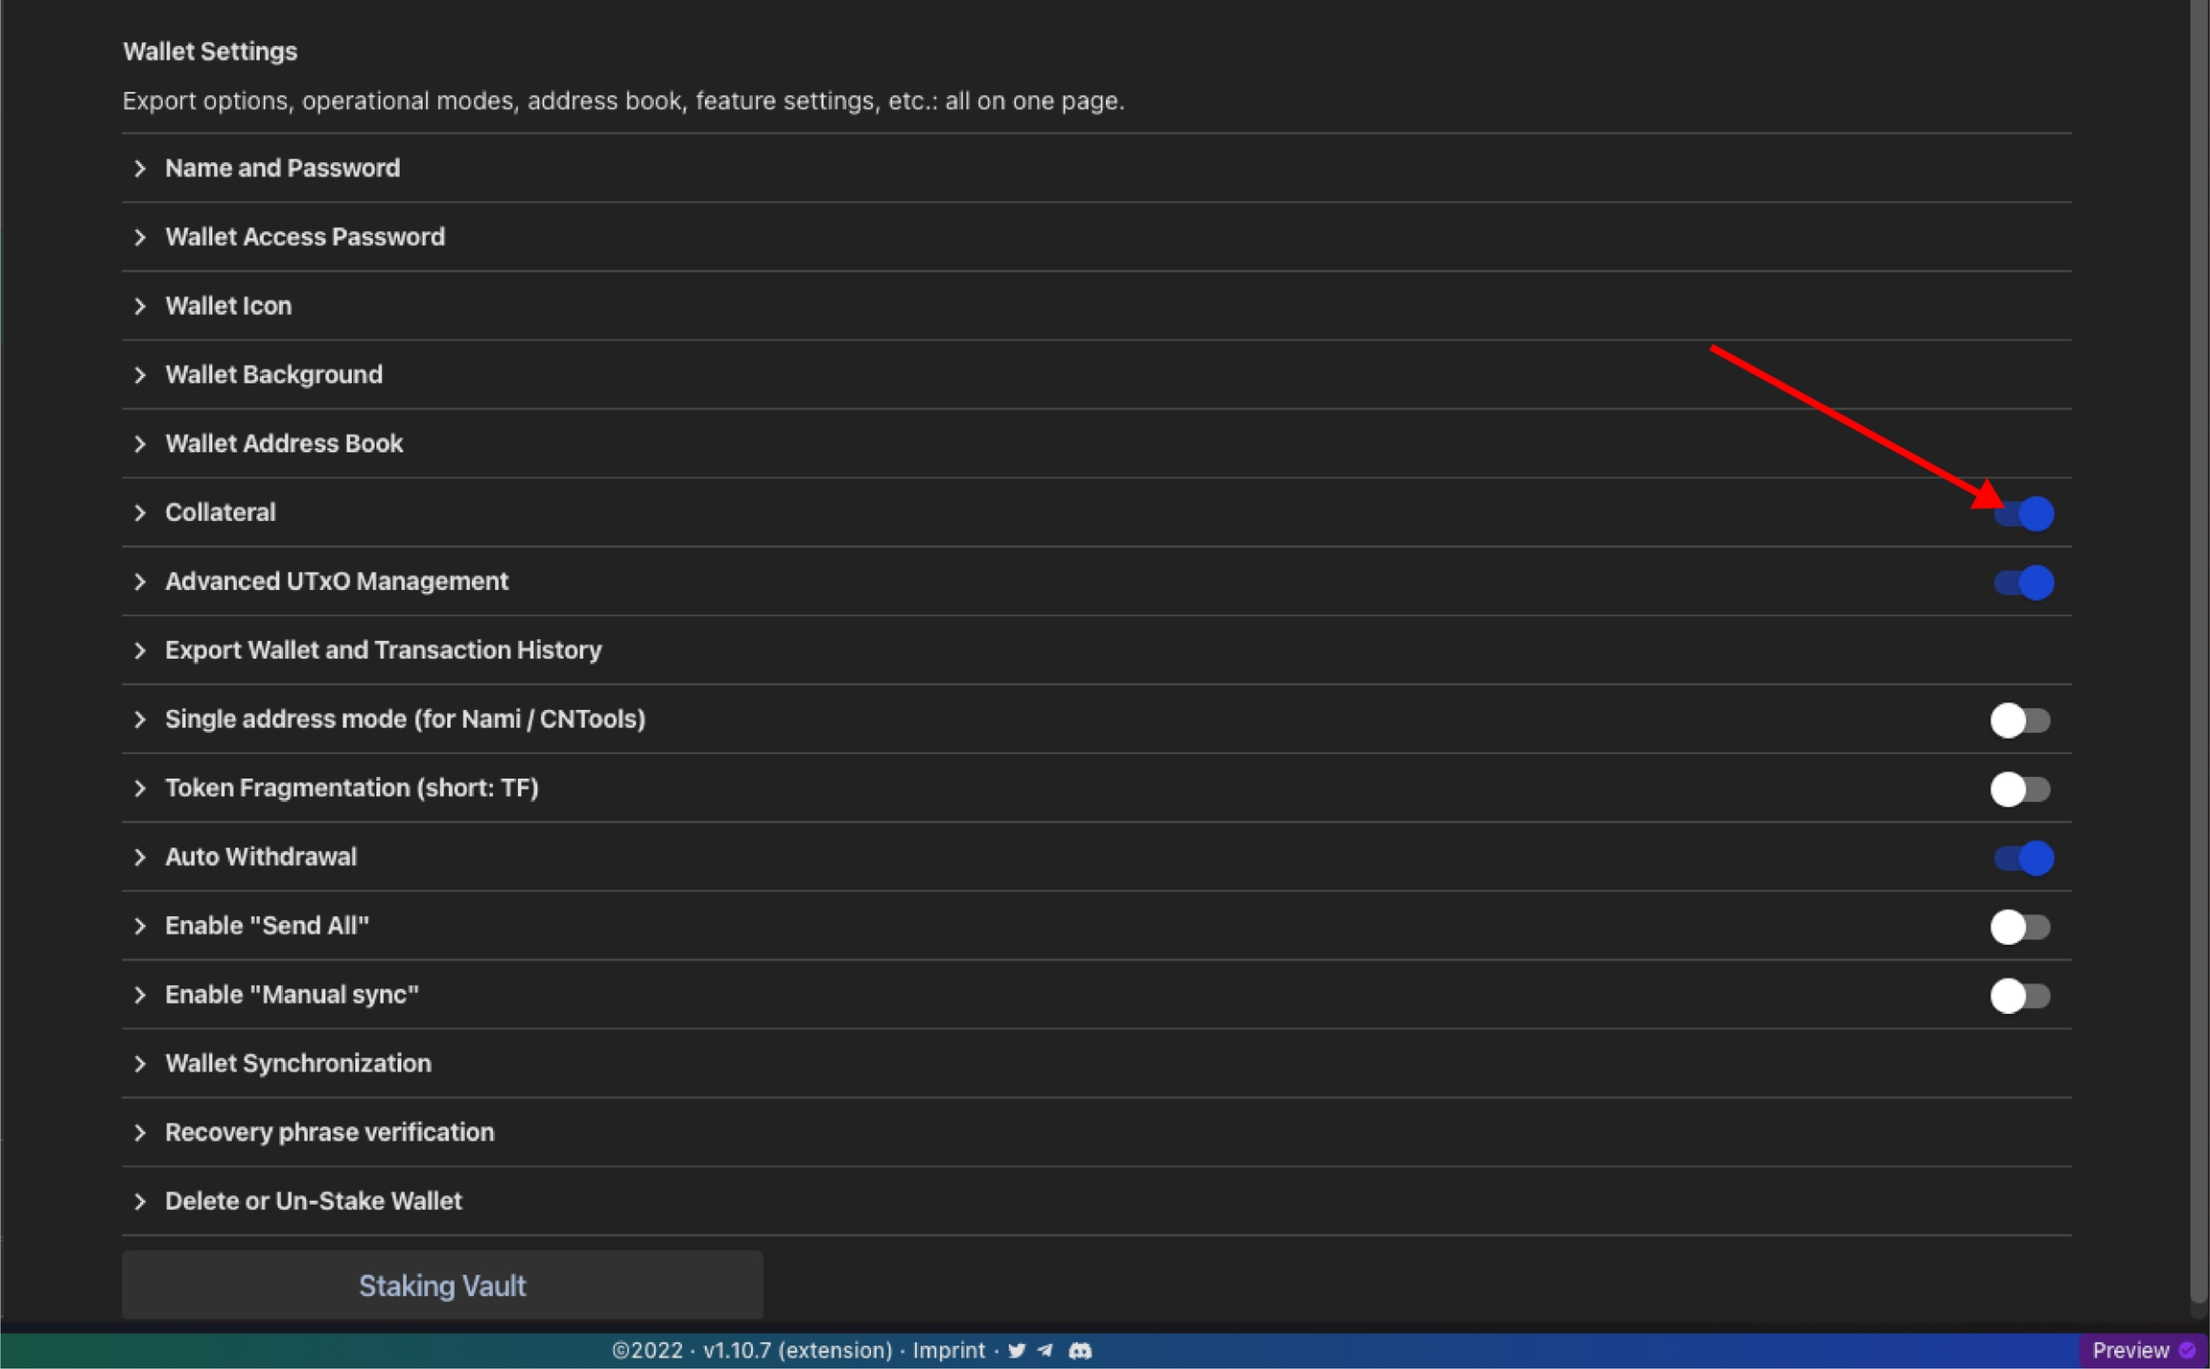Click the Staking Vault button
2210x1369 pixels.
tap(442, 1286)
